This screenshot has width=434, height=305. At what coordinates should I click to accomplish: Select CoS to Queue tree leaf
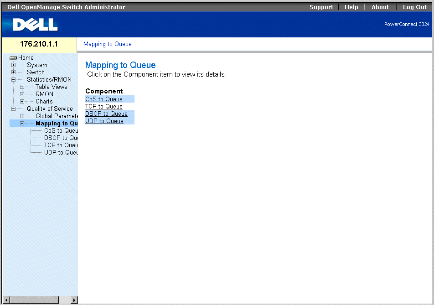(61, 131)
